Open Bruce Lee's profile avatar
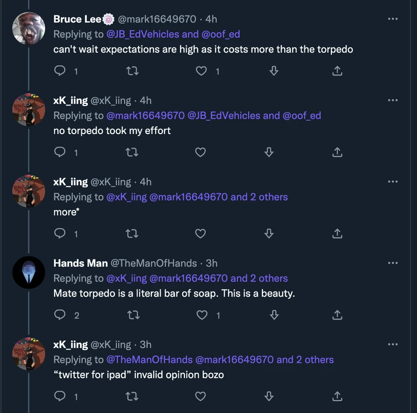 [28, 28]
